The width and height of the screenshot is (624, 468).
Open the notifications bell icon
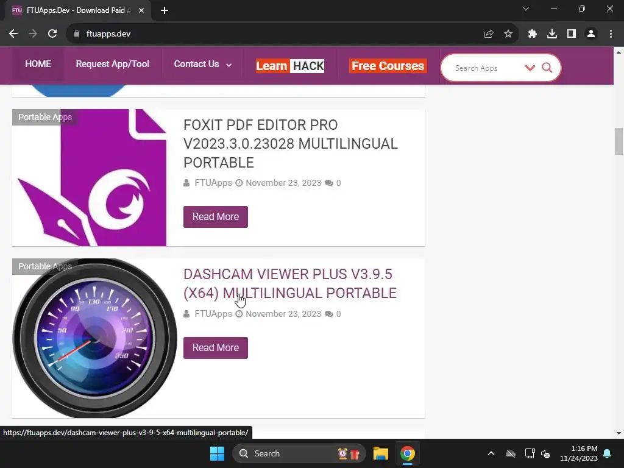608,453
